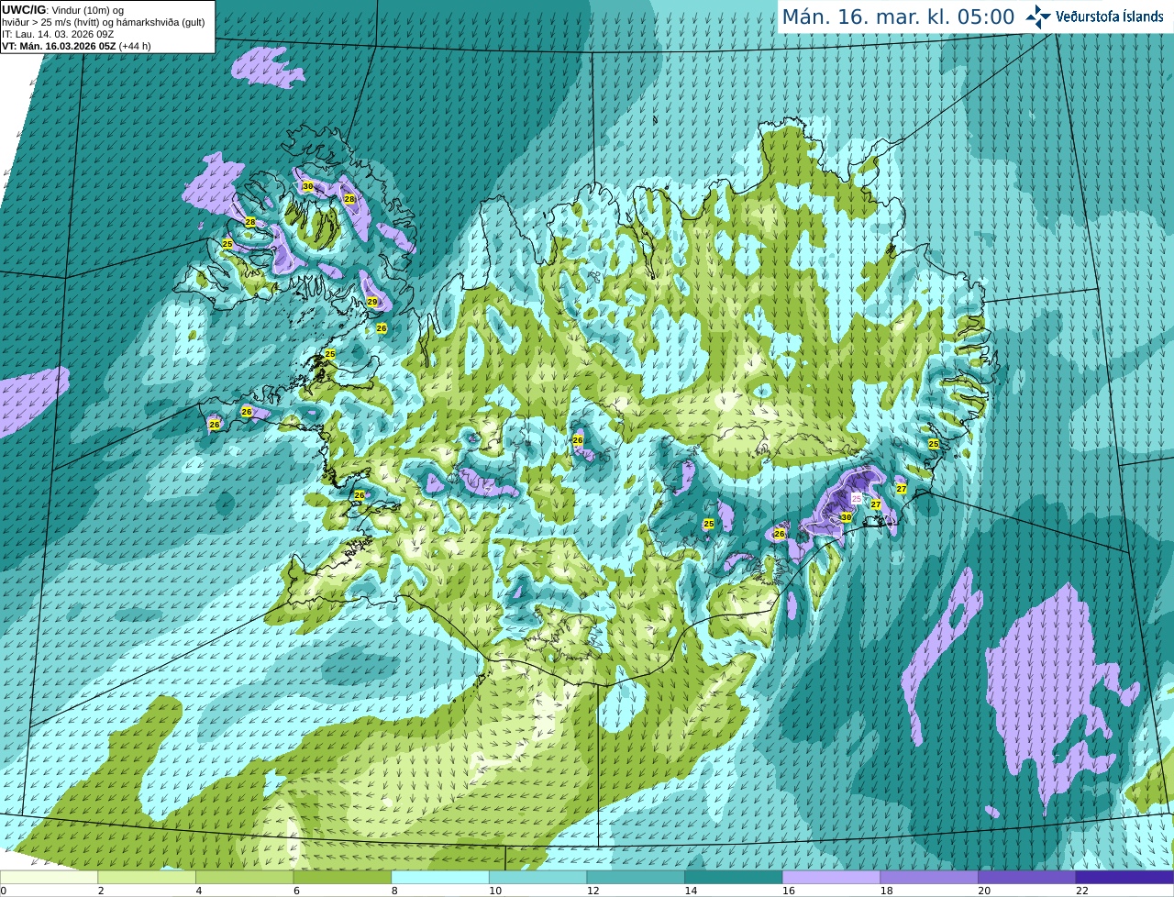Click the yellow 29 gust marker
This screenshot has height=897, width=1174.
click(372, 302)
